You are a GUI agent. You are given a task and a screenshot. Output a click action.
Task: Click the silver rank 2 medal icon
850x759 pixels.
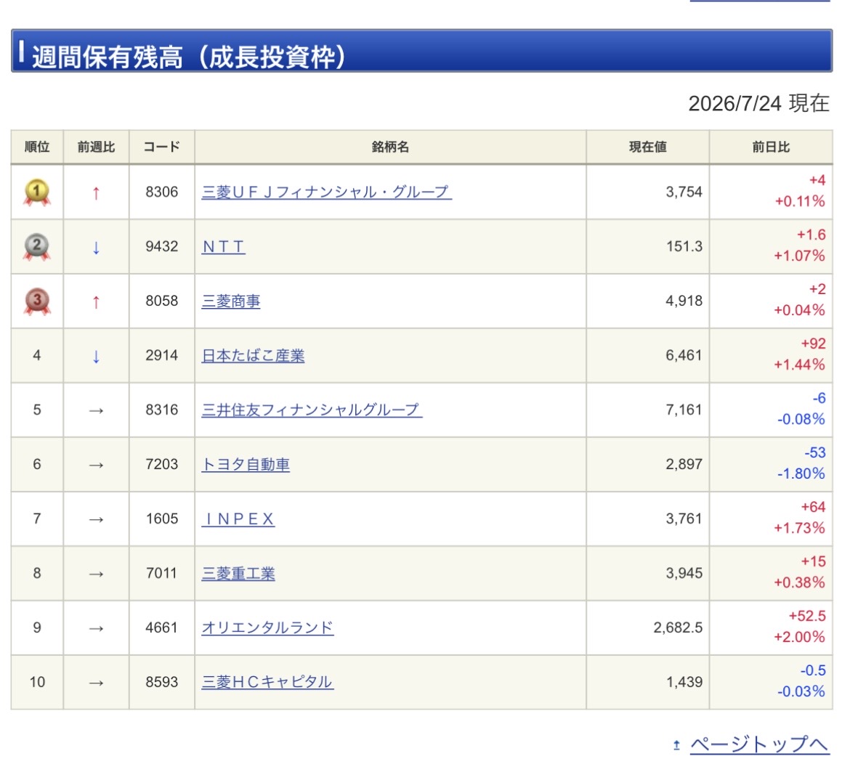pos(37,247)
